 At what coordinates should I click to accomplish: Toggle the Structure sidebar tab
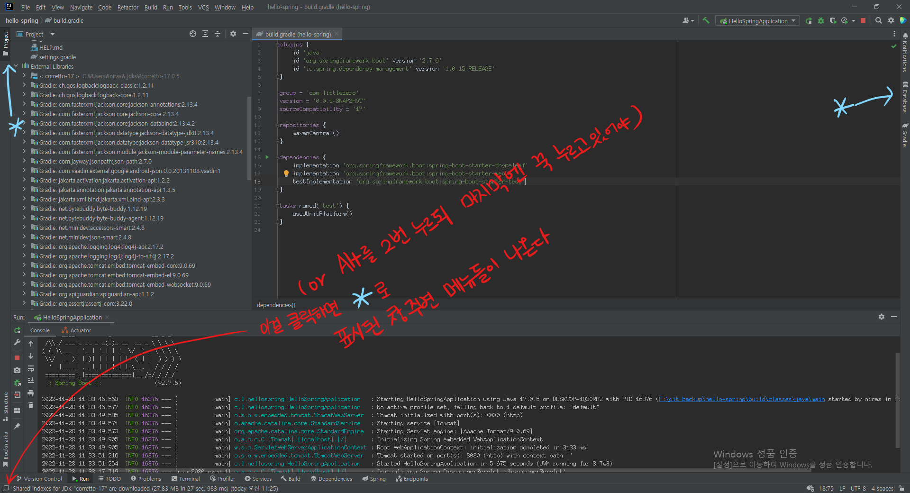(x=6, y=407)
